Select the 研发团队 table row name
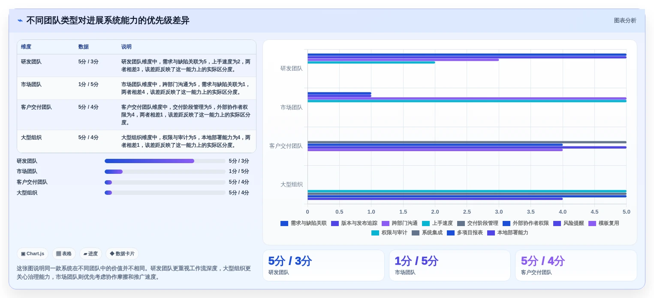654x298 pixels. tap(31, 62)
